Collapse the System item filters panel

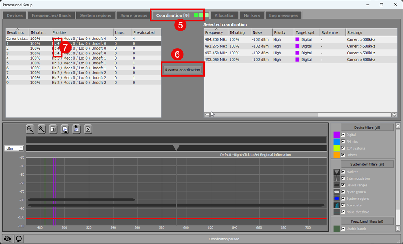[x=367, y=164]
